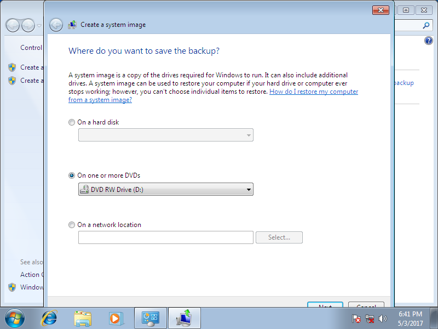Click the Control Panel forward navigation arrow
438x329 pixels.
tap(28, 25)
